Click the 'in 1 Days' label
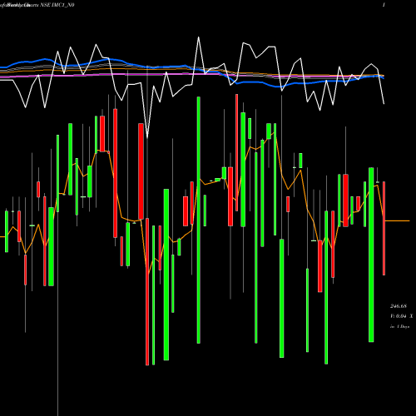 [399, 327]
